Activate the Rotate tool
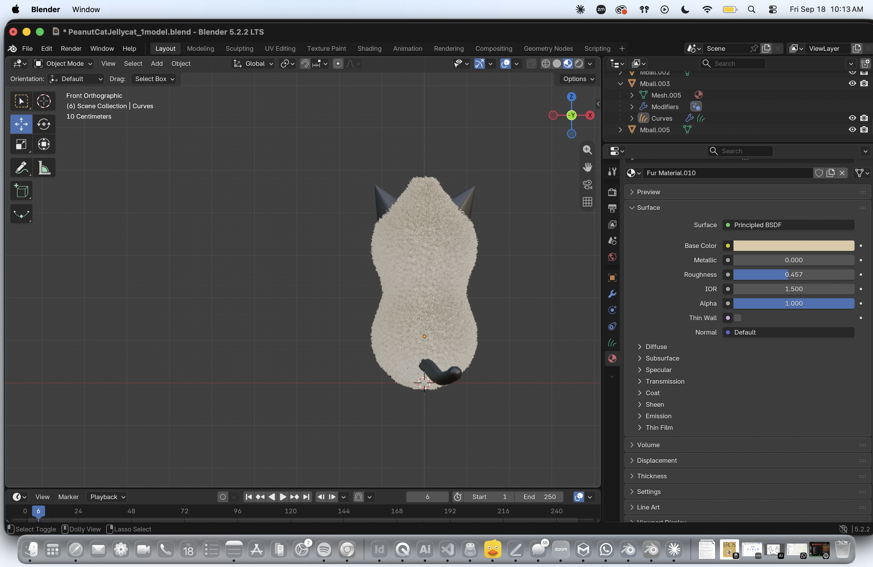This screenshot has height=567, width=873. [44, 124]
